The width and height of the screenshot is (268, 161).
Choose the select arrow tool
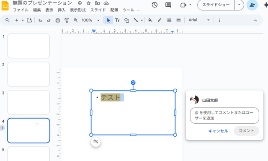[108, 20]
